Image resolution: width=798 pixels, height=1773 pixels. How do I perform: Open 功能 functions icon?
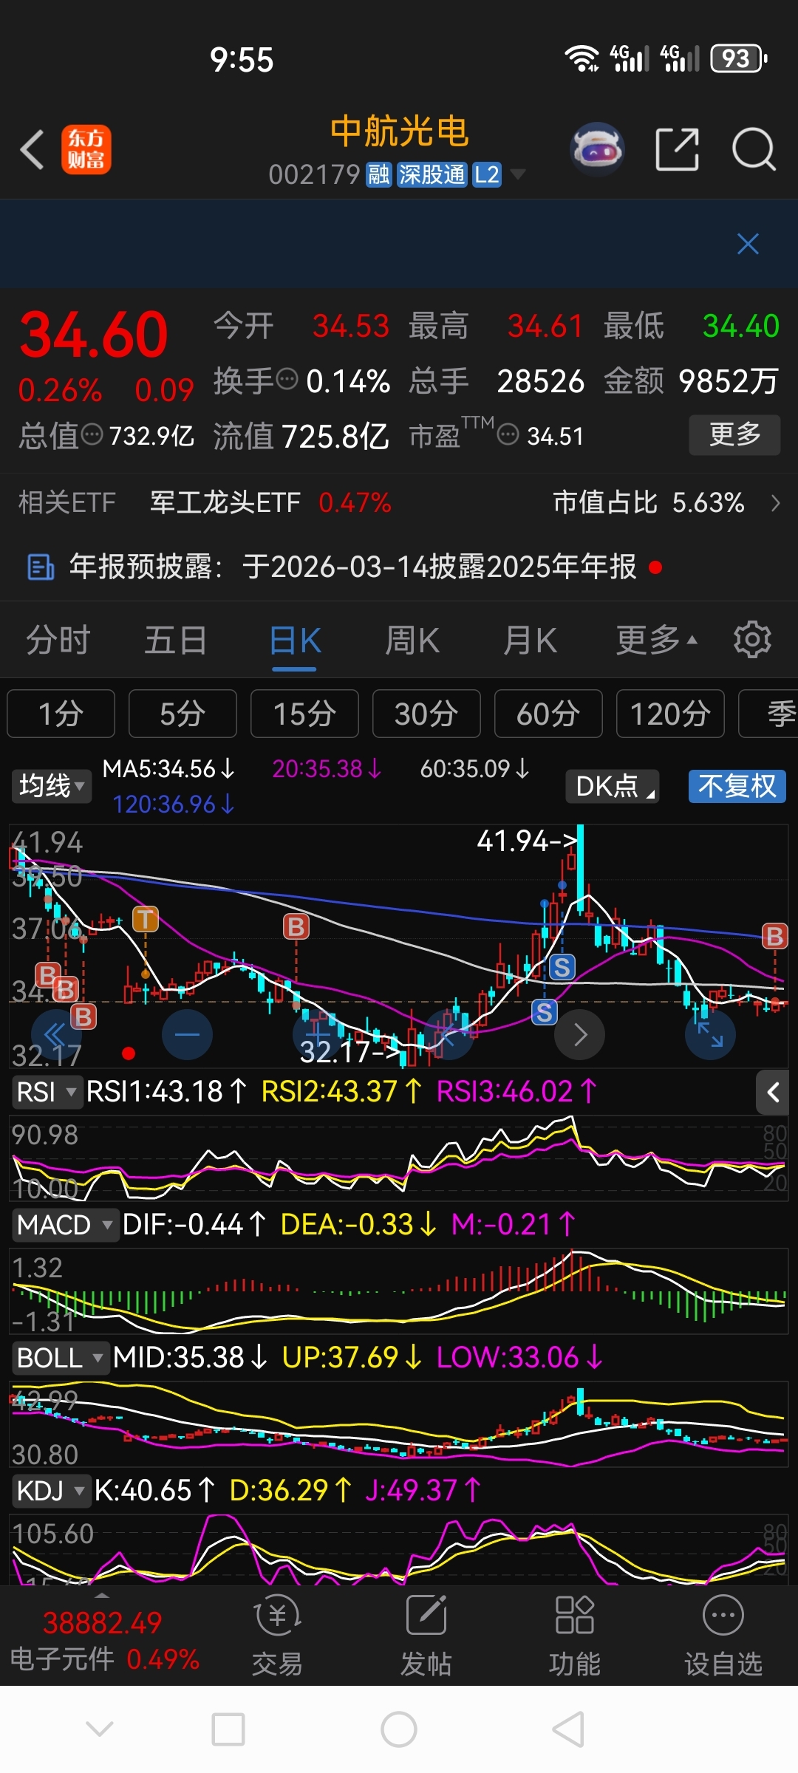pyautogui.click(x=575, y=1636)
